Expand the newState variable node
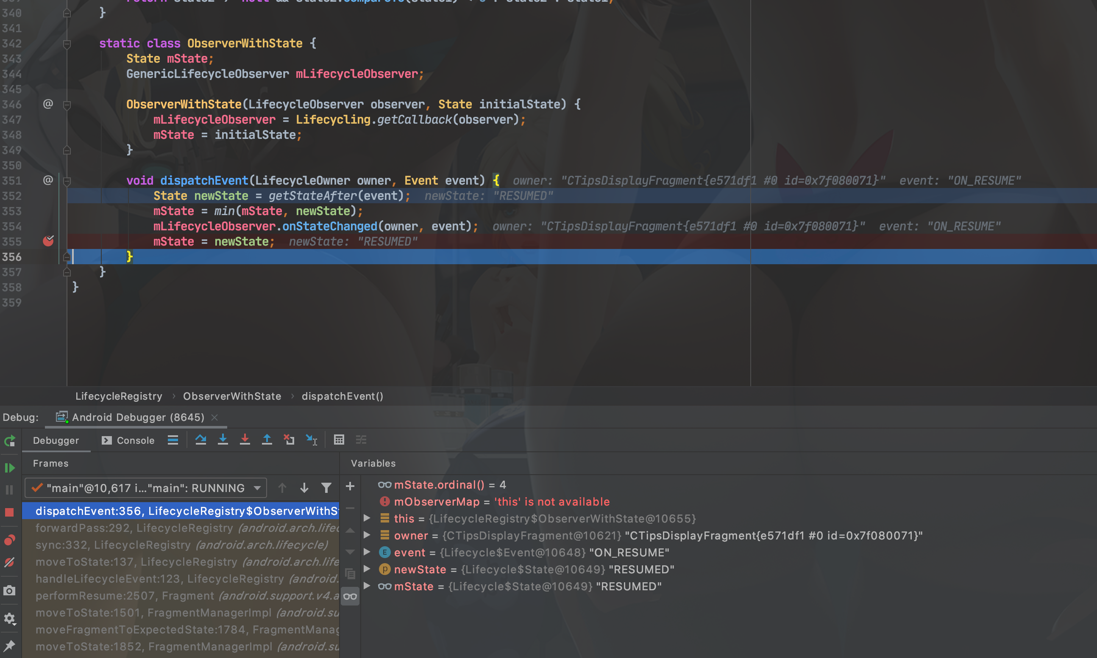 (x=367, y=569)
